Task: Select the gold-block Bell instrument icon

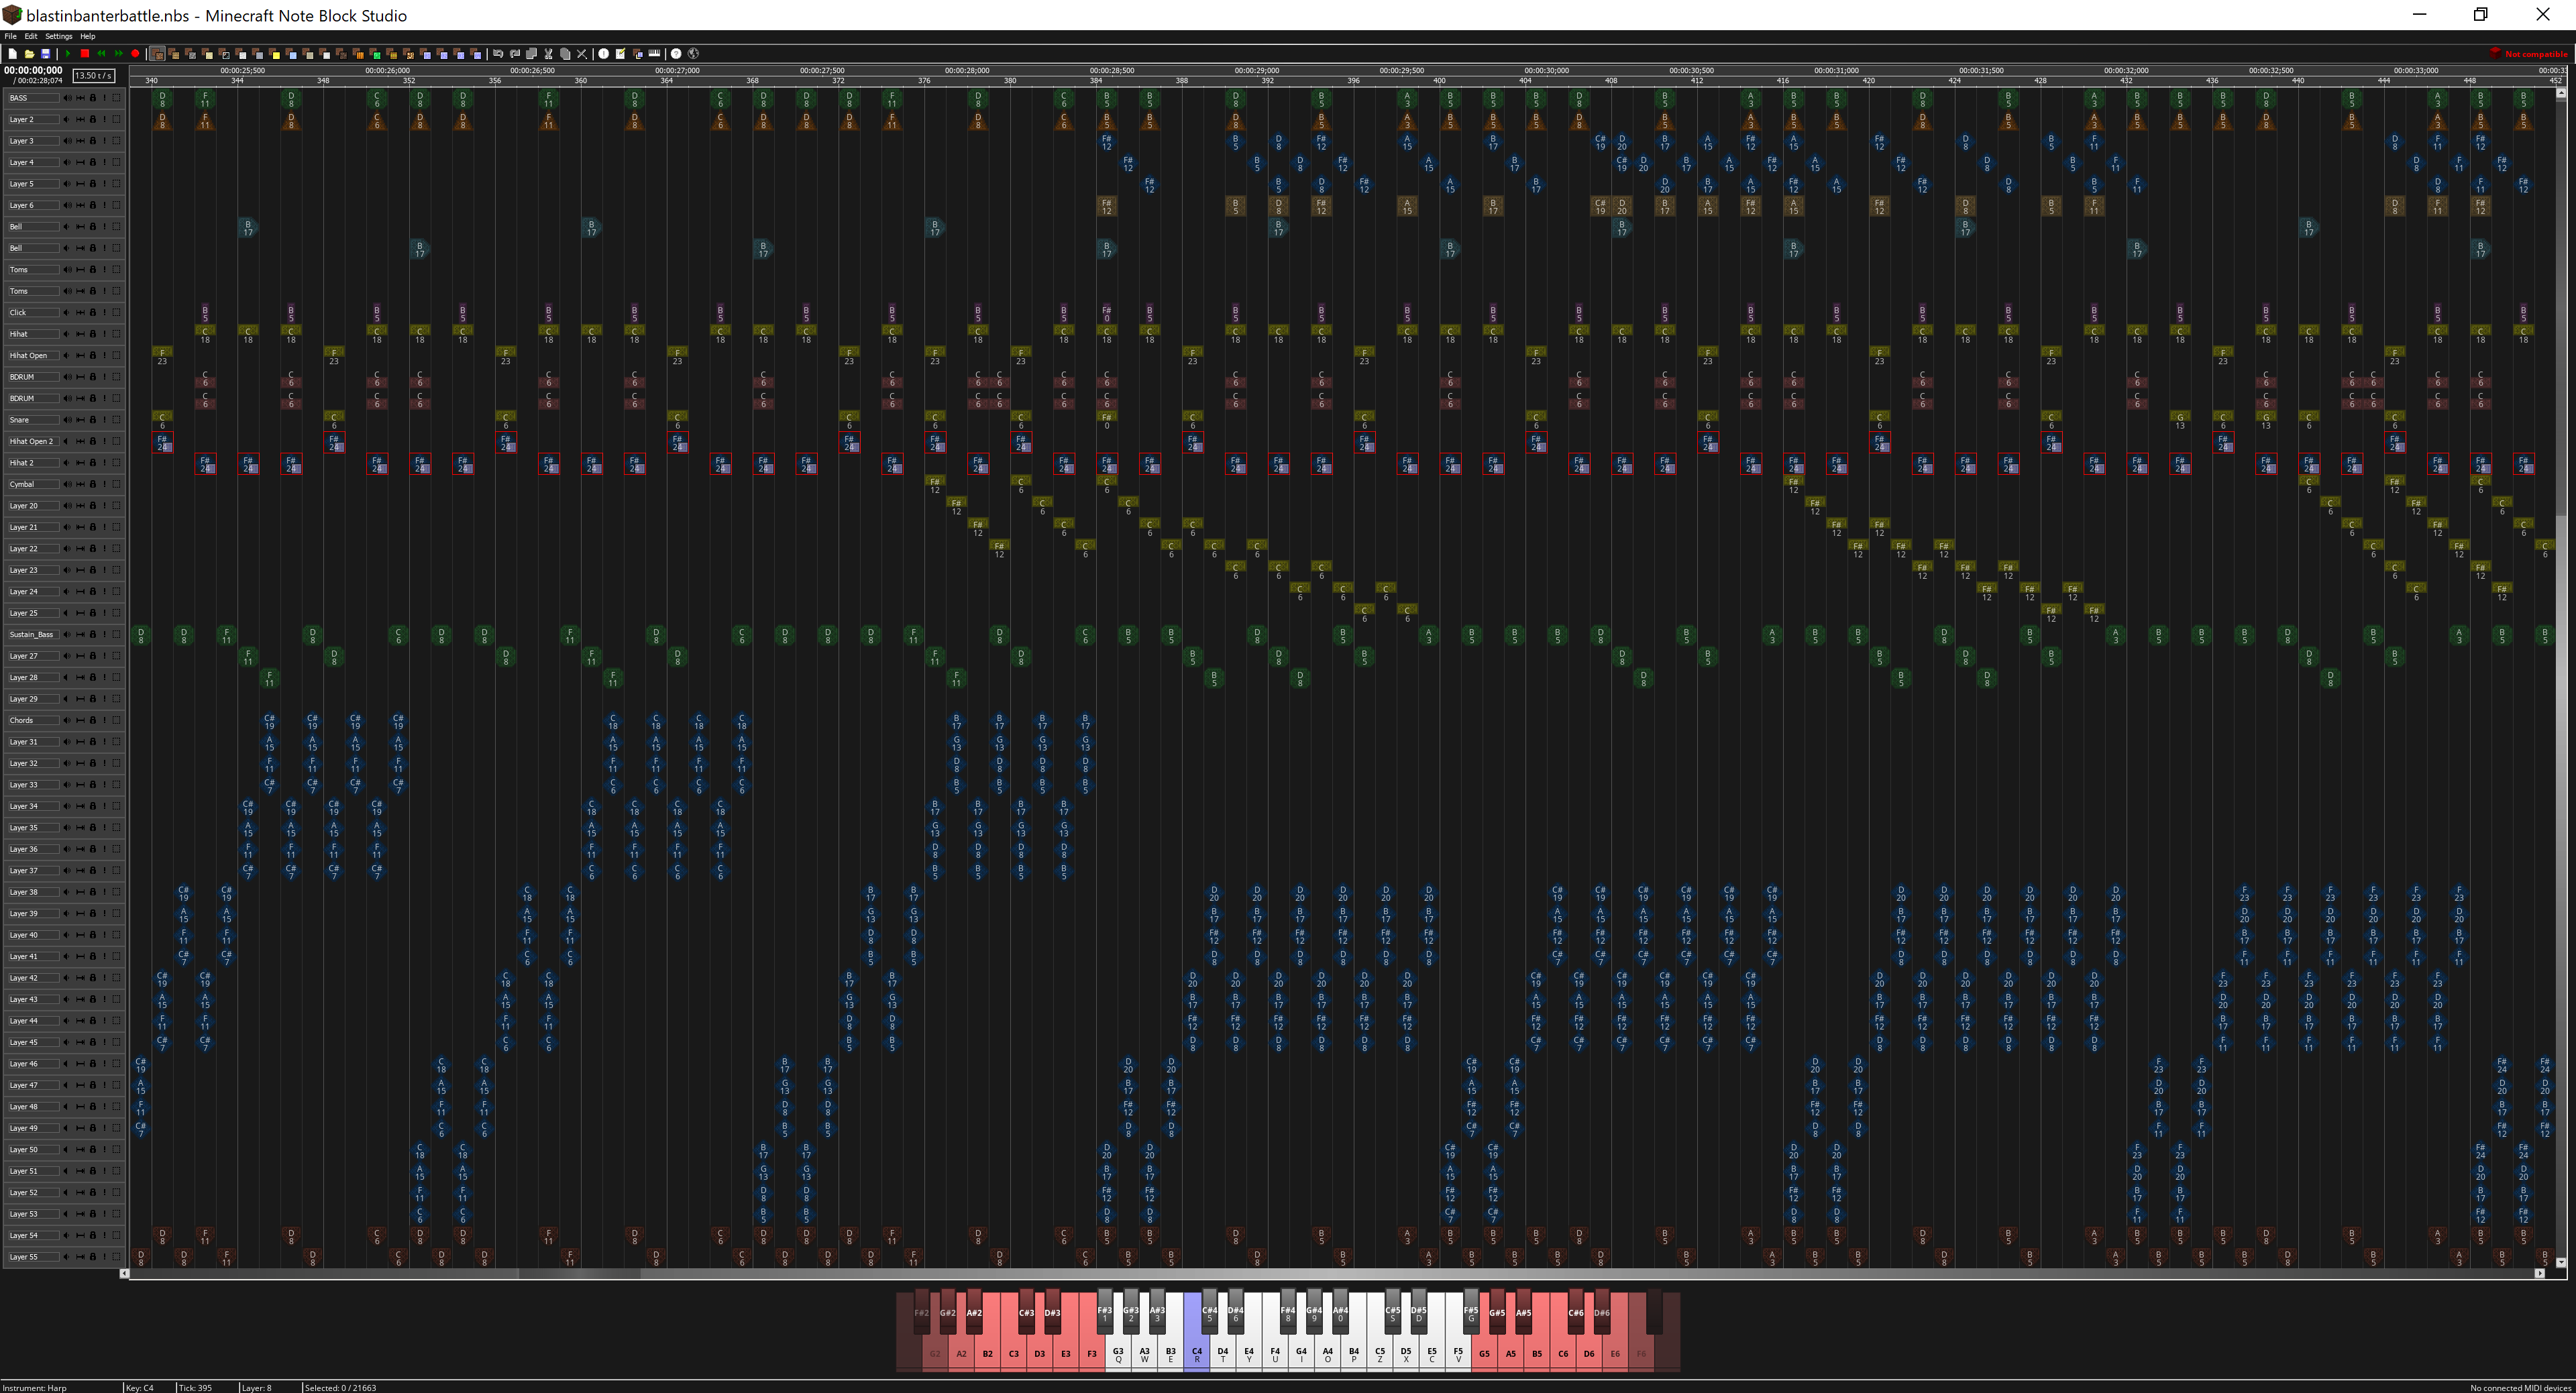Action: 275,54
